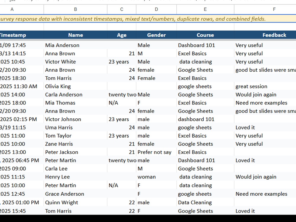This screenshot has height=222, width=296.
Task: Click the 2025 02:15 PM timestamp cell
Action: [x=22, y=119]
